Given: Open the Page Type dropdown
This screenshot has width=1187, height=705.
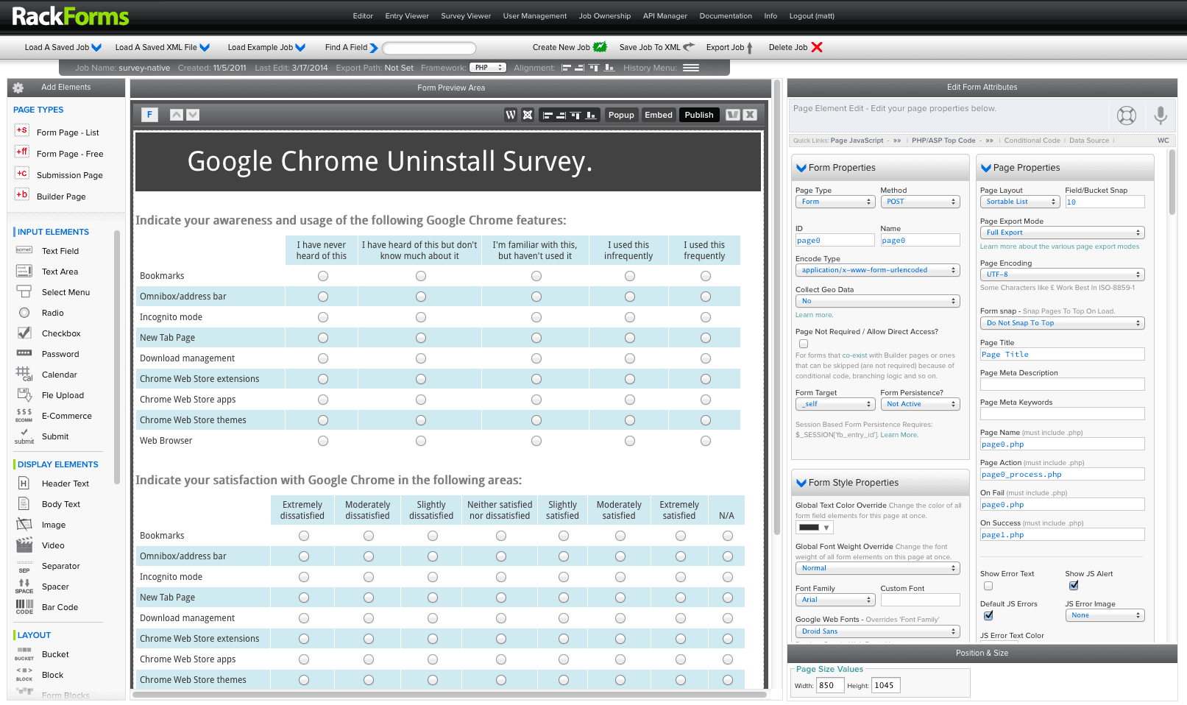Looking at the screenshot, I should pos(835,202).
